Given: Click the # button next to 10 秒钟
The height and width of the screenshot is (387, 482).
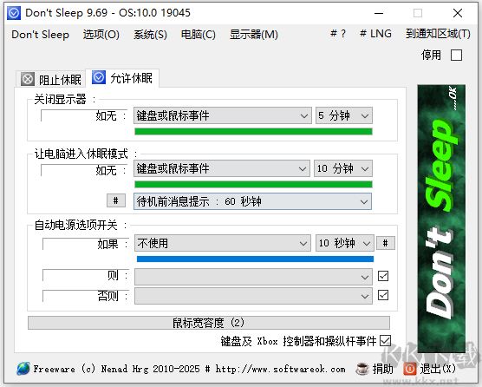Looking at the screenshot, I should point(386,243).
